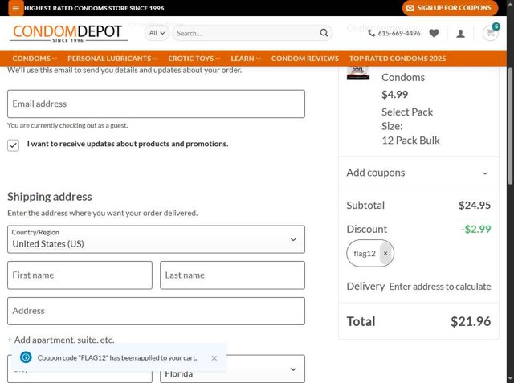Uncheck receive updates about promotions checkbox

(13, 145)
